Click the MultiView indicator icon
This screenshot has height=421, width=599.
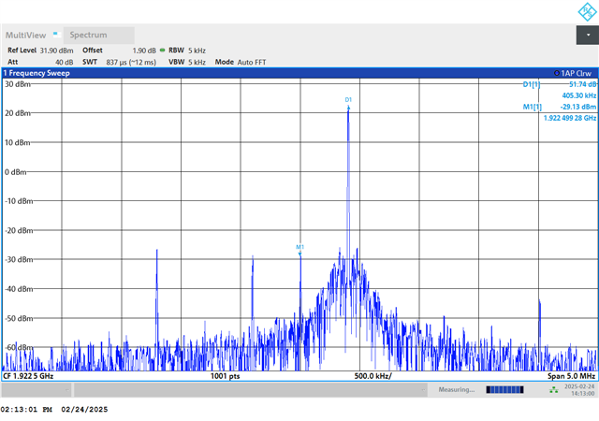click(x=56, y=35)
